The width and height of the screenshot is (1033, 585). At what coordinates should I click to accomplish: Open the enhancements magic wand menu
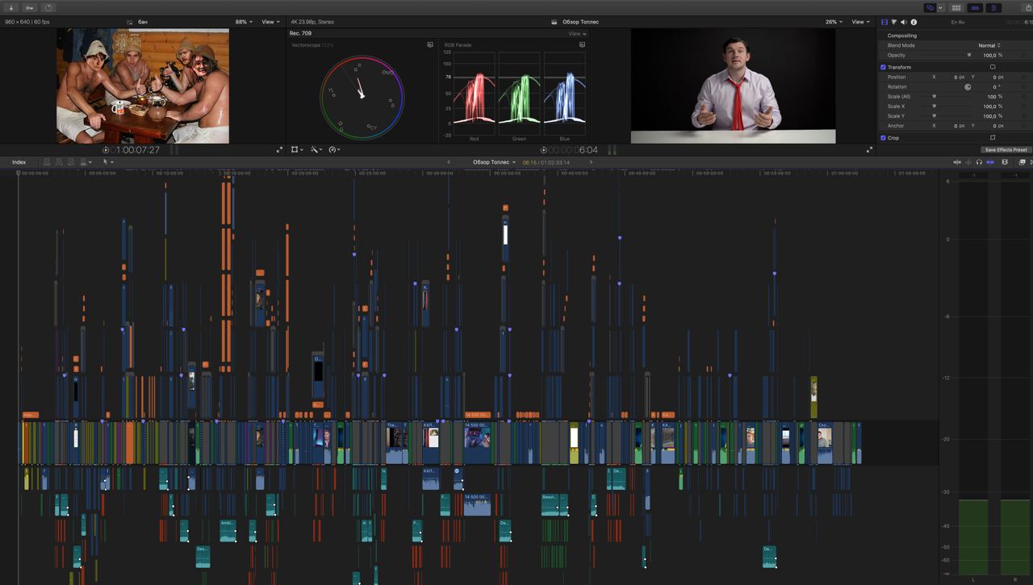coord(316,150)
